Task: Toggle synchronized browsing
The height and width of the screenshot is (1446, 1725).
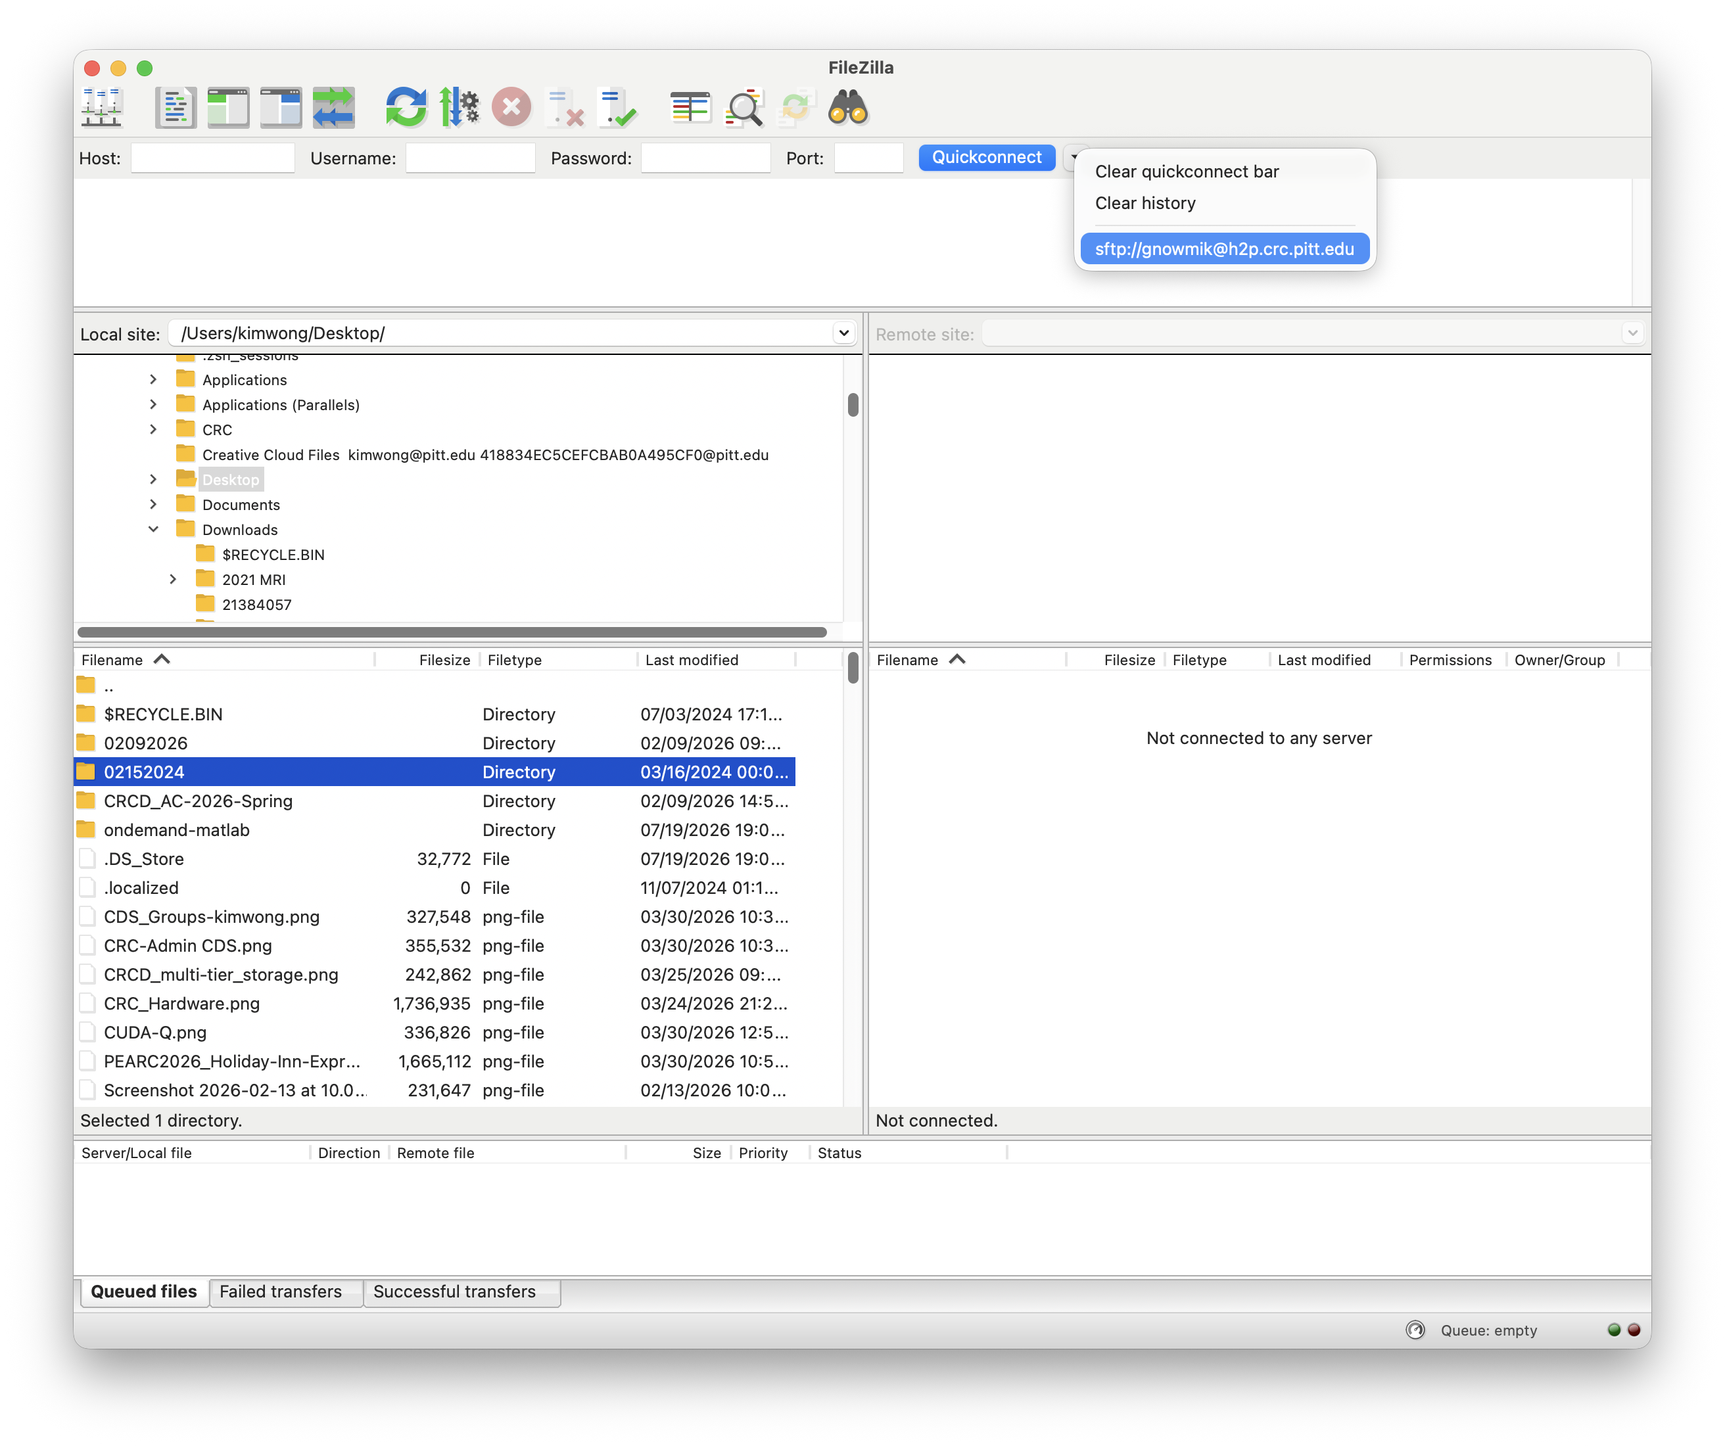Action: pos(796,108)
